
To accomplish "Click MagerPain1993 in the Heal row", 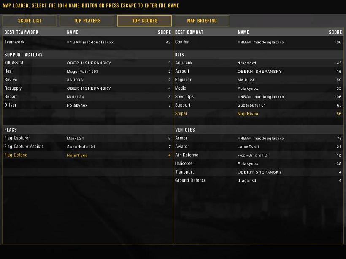I will pyautogui.click(x=82, y=72).
